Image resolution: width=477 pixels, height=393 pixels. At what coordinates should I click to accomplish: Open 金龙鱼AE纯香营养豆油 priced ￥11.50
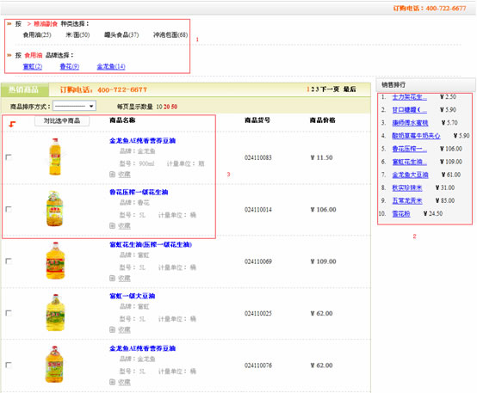coord(142,140)
